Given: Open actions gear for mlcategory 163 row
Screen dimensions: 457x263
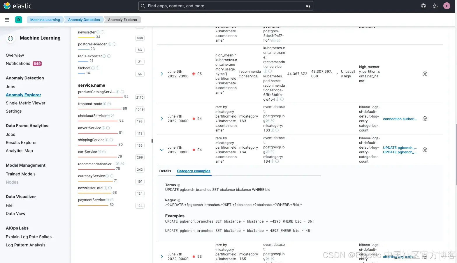Looking at the screenshot, I should coord(425,119).
